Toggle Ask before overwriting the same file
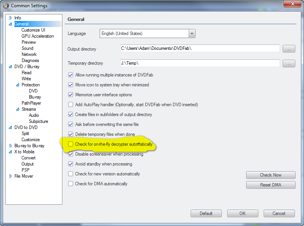The height and width of the screenshot is (226, 304). (x=70, y=124)
